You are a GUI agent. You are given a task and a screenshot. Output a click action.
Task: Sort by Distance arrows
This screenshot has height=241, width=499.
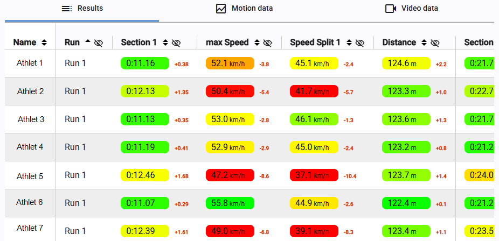tap(424, 42)
